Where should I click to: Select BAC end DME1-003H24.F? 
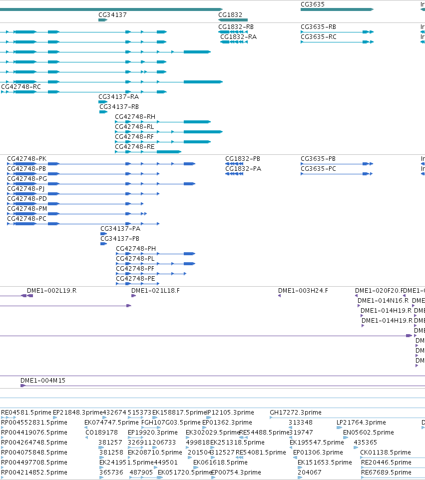303,291
